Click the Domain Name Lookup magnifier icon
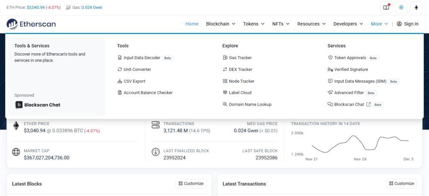429x196 pixels. click(x=225, y=104)
